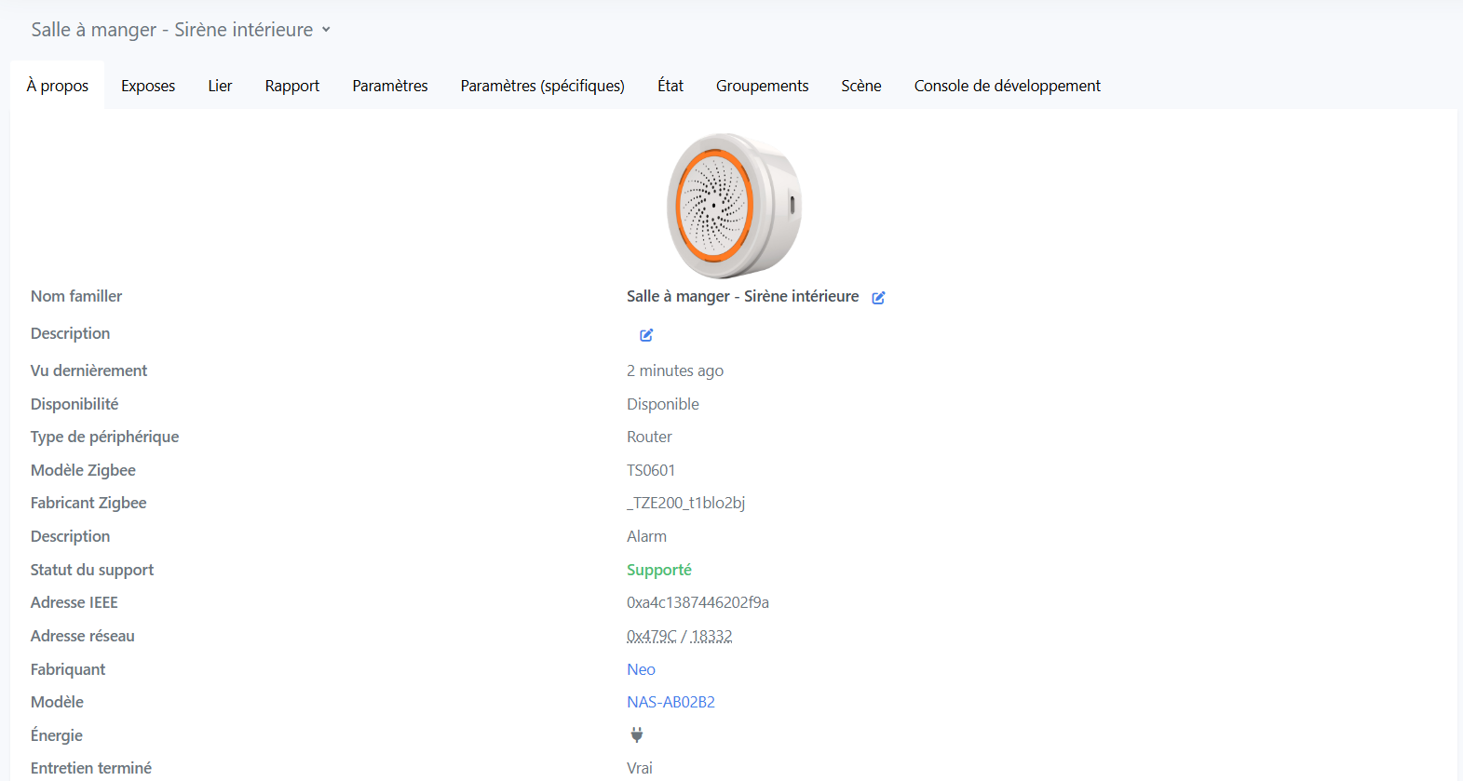Go to the Rapport tab
This screenshot has width=1463, height=781.
292,86
